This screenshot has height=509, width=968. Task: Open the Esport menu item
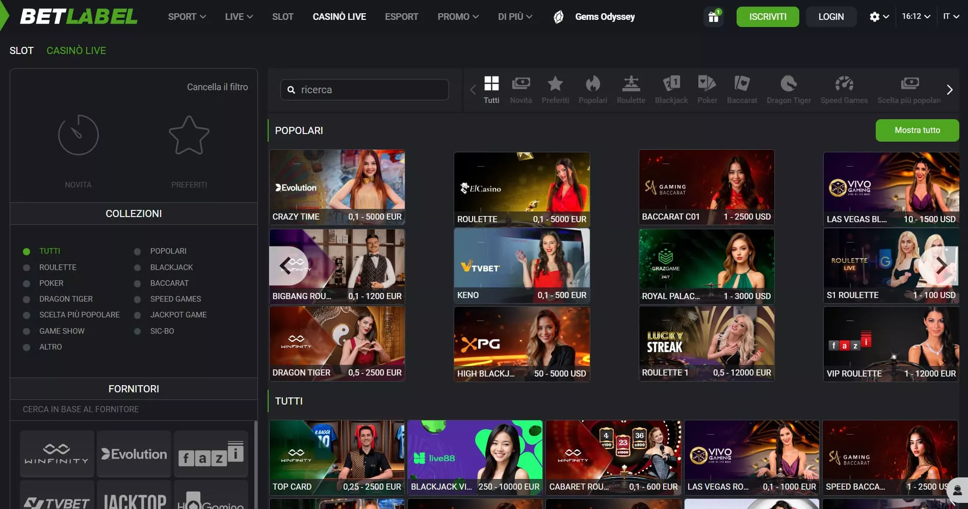[402, 17]
